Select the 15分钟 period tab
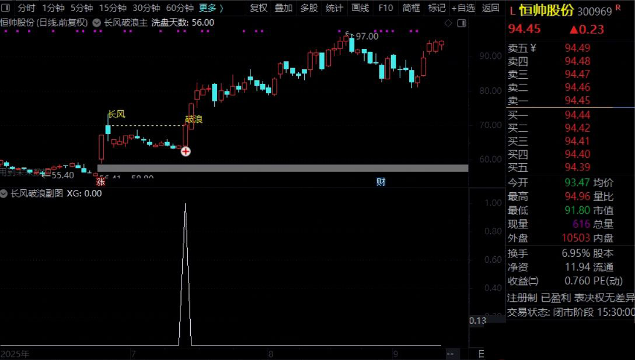 click(x=113, y=8)
